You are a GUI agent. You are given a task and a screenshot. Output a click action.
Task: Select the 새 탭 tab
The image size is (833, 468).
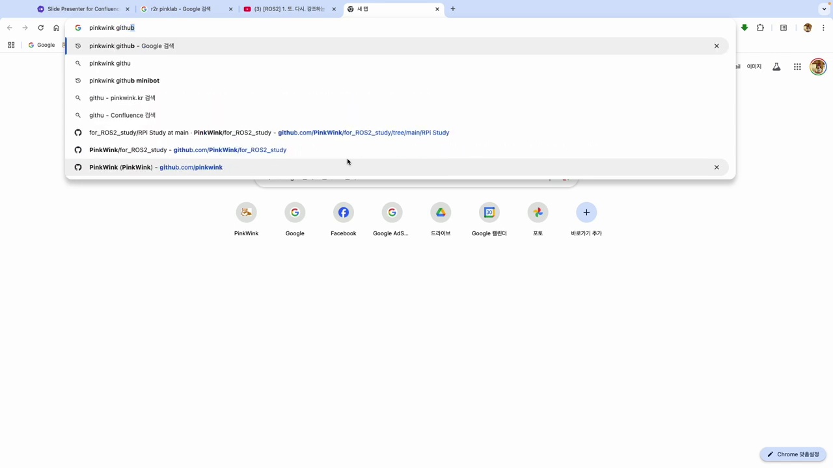392,9
